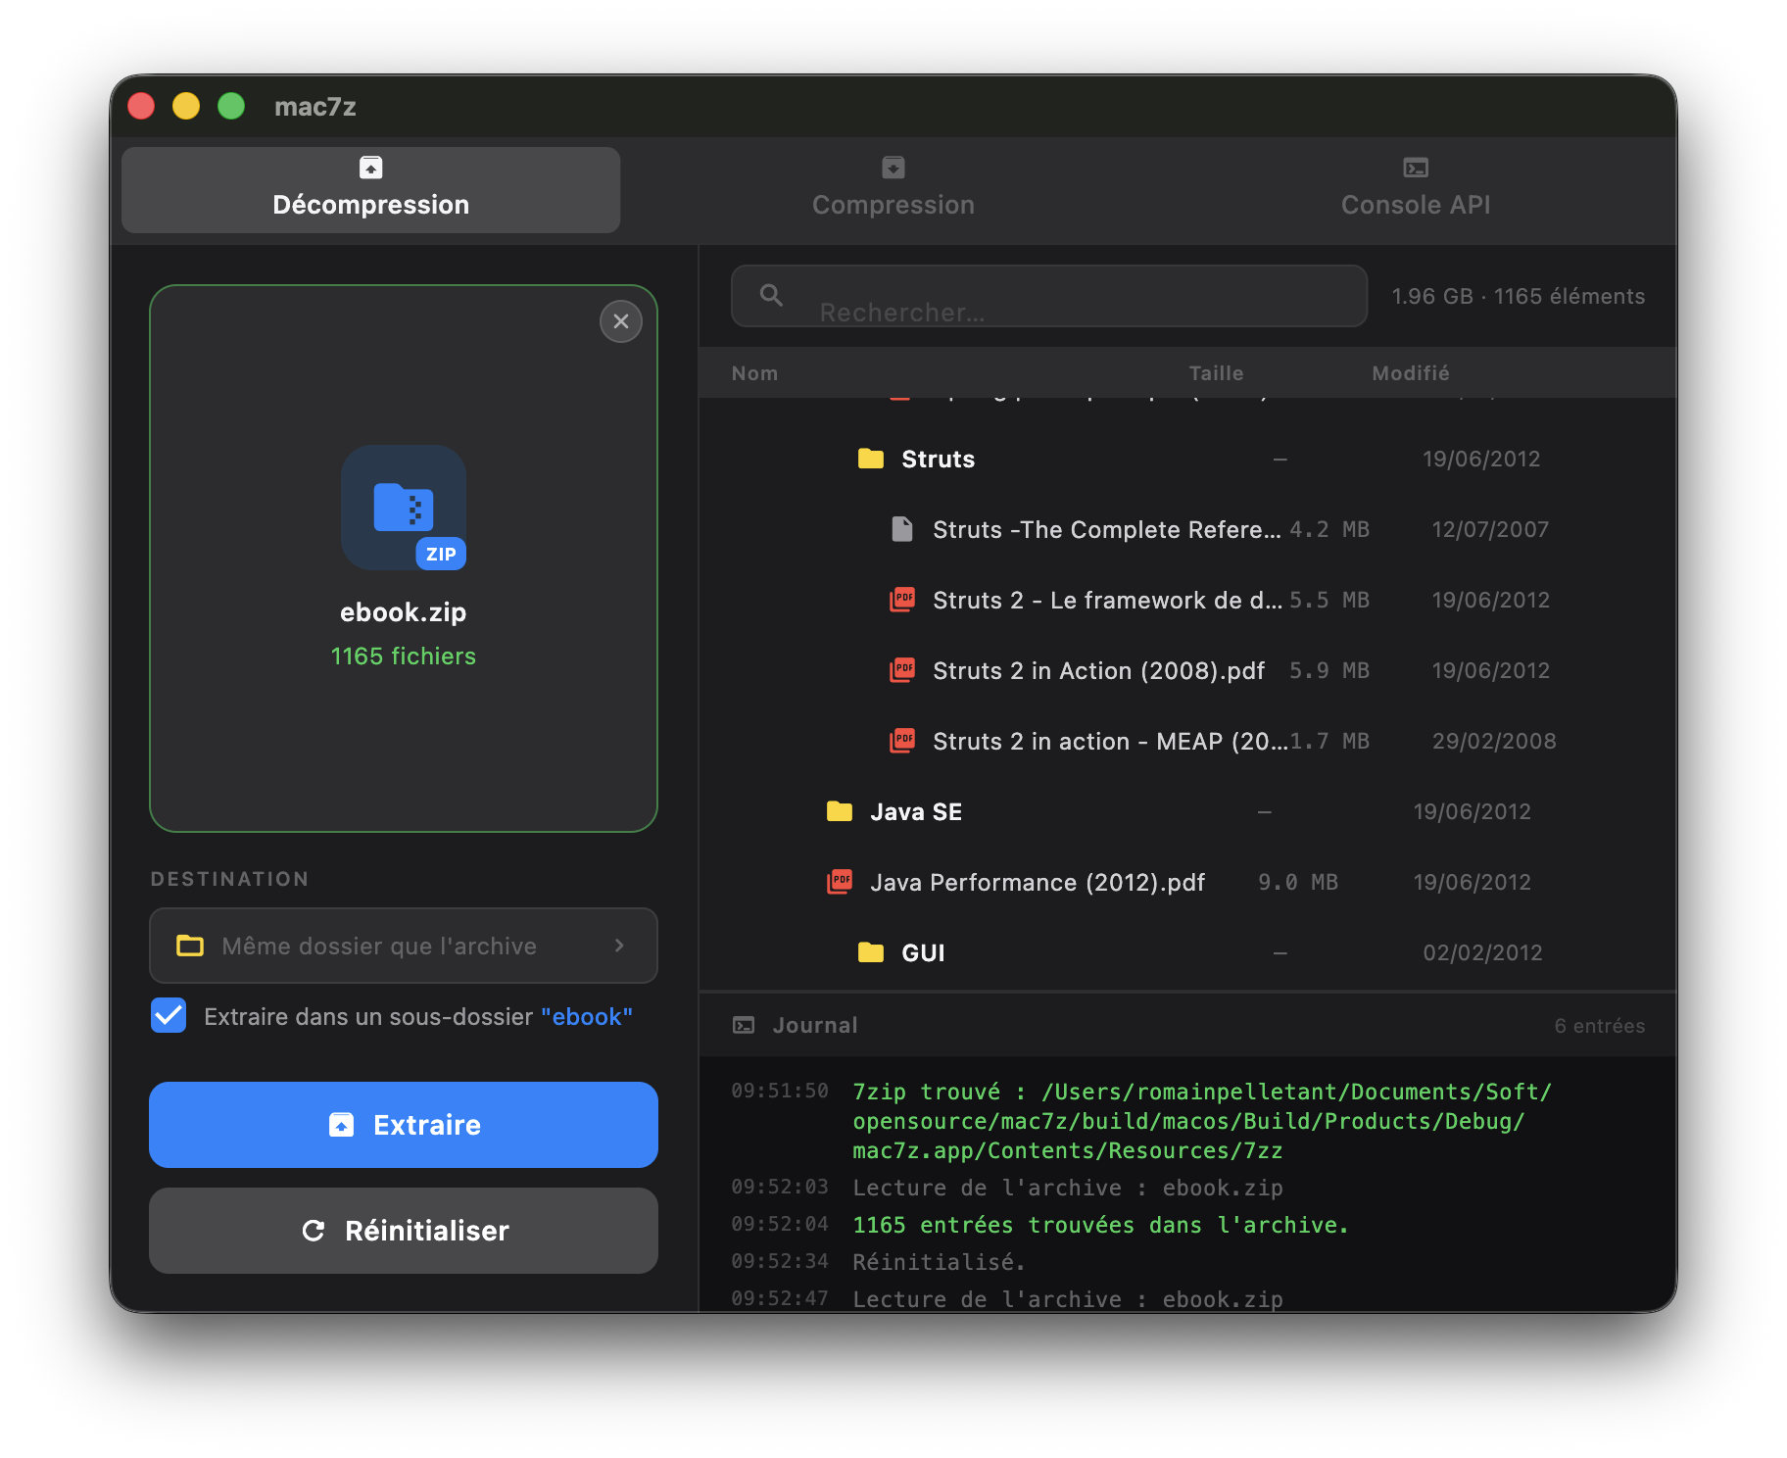Click the Struts folder icon
The width and height of the screenshot is (1787, 1458).
pos(870,459)
